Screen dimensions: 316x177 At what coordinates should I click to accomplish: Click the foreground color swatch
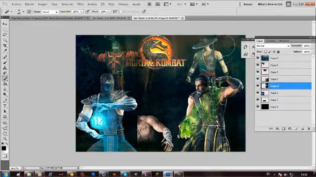click(x=4, y=148)
